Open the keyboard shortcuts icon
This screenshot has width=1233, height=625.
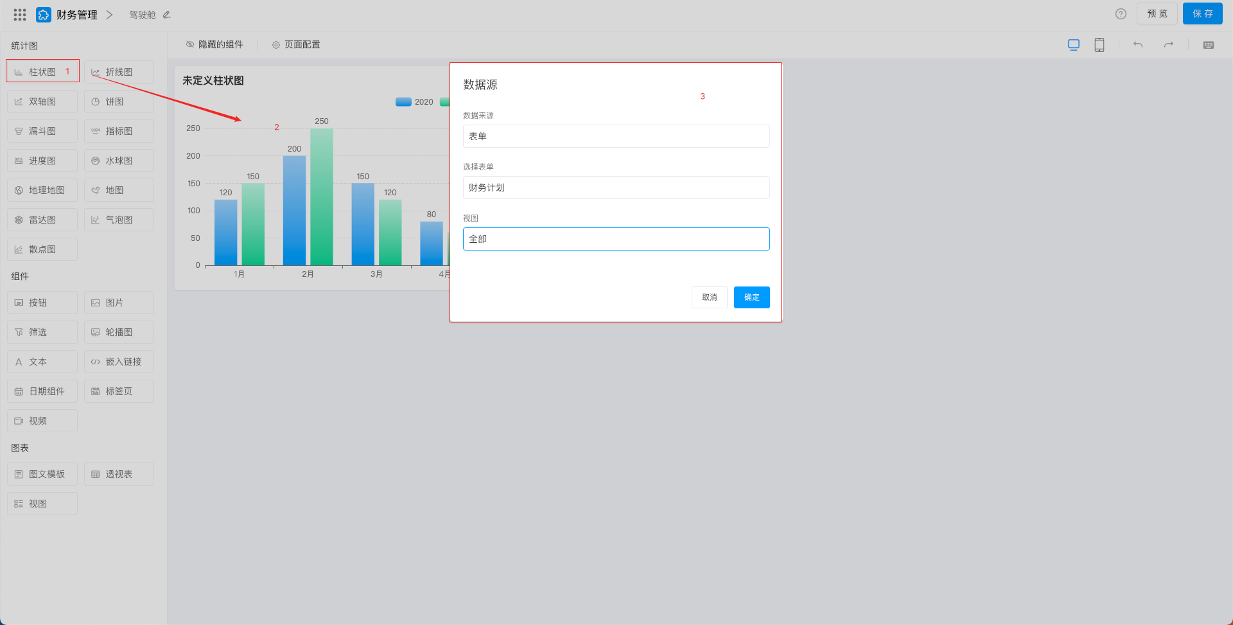(x=1209, y=45)
